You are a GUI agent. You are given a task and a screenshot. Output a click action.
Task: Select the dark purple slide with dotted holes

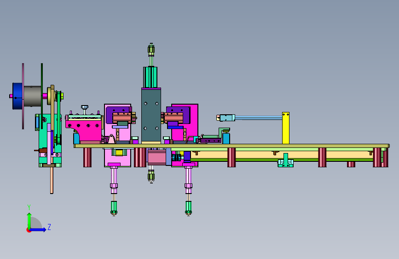tap(210, 141)
